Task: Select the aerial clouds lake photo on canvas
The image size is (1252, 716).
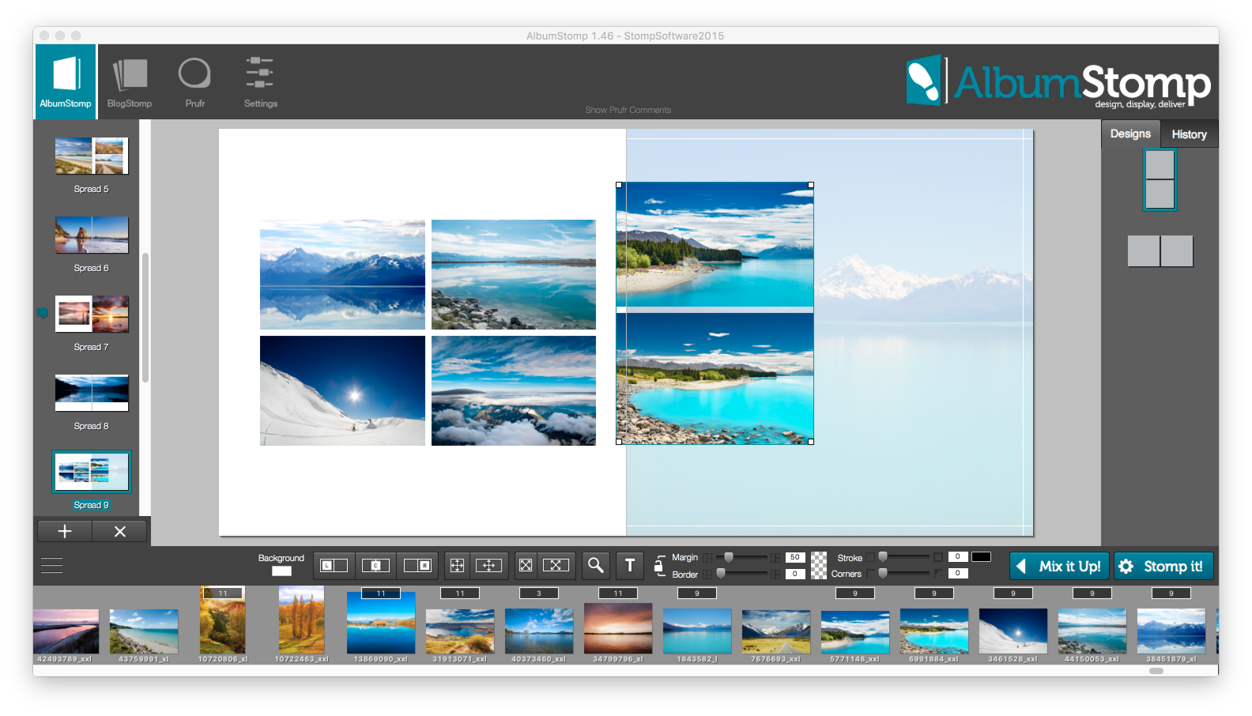Action: [x=514, y=390]
